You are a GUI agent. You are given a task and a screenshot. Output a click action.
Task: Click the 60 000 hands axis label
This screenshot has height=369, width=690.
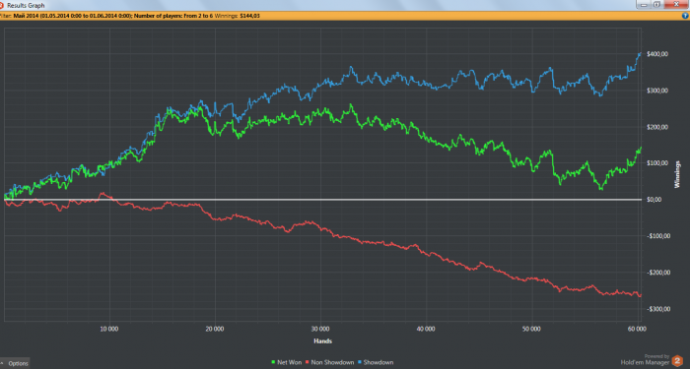(637, 329)
